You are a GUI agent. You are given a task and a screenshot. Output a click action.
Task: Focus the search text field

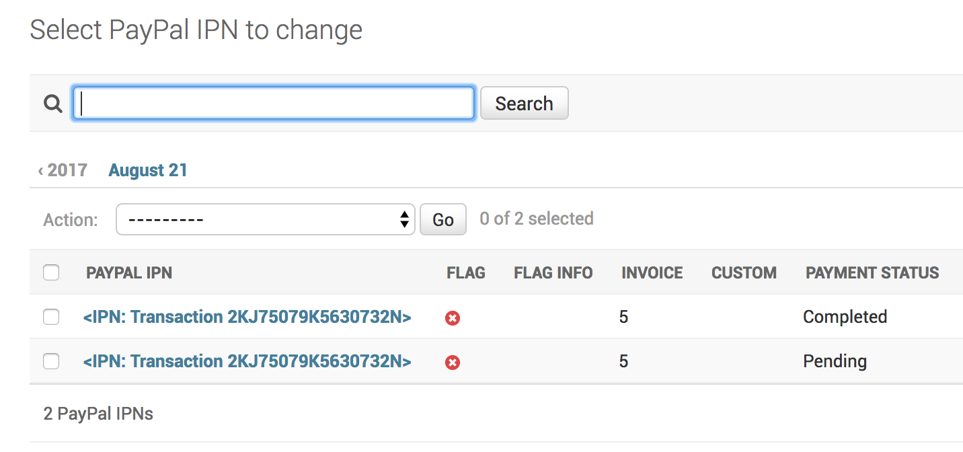click(274, 103)
